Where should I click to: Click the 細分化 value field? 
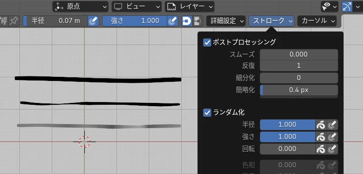click(x=299, y=78)
